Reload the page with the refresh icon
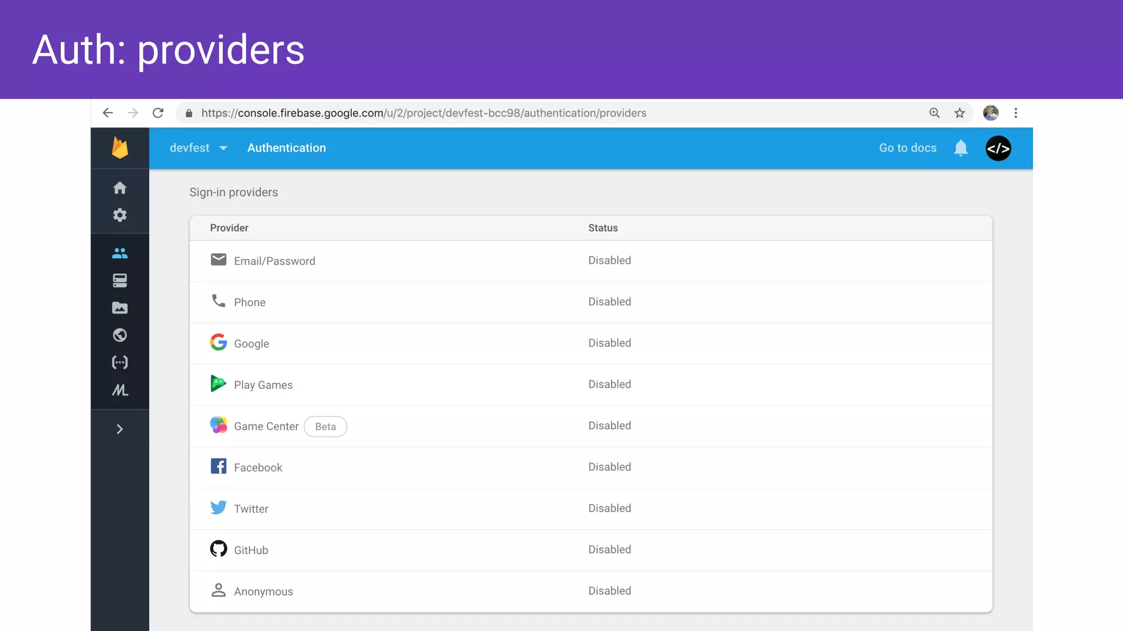This screenshot has height=631, width=1123. (158, 113)
